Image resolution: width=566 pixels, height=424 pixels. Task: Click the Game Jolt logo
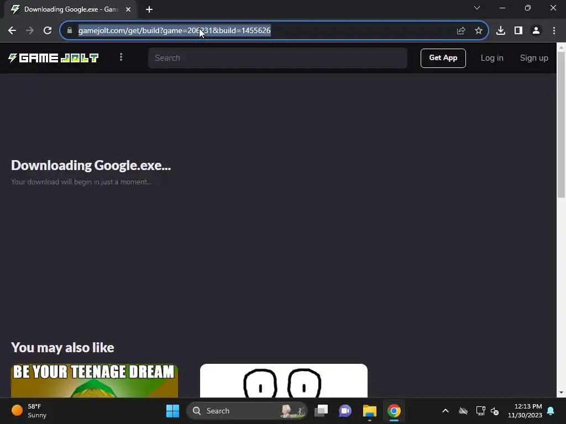[x=54, y=57]
